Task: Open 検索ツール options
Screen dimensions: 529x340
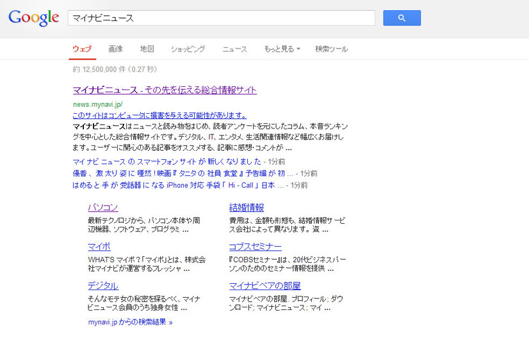Action: pos(331,49)
